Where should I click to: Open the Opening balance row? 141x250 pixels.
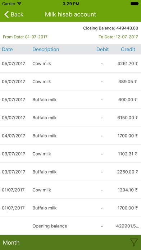(x=70, y=226)
